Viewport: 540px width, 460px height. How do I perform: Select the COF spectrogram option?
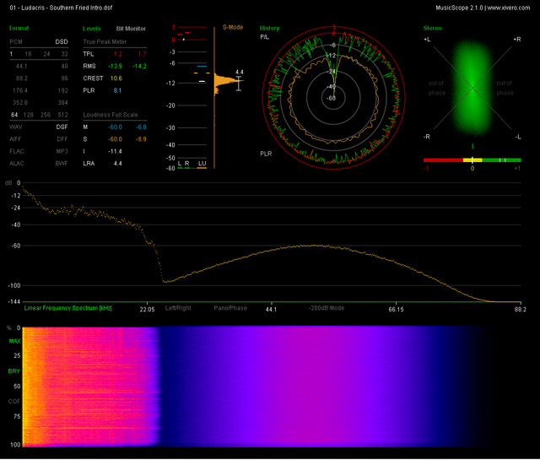(14, 402)
